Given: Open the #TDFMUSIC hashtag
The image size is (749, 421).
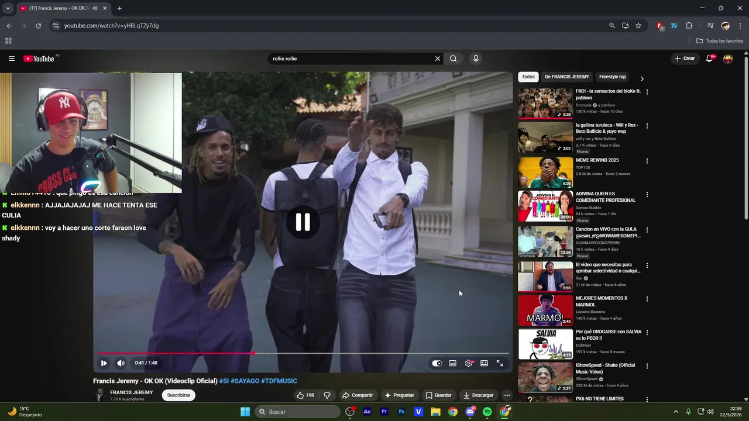Looking at the screenshot, I should [x=279, y=381].
